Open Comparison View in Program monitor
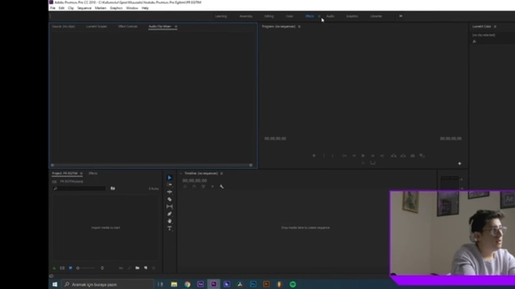This screenshot has width=515, height=289. 422,156
